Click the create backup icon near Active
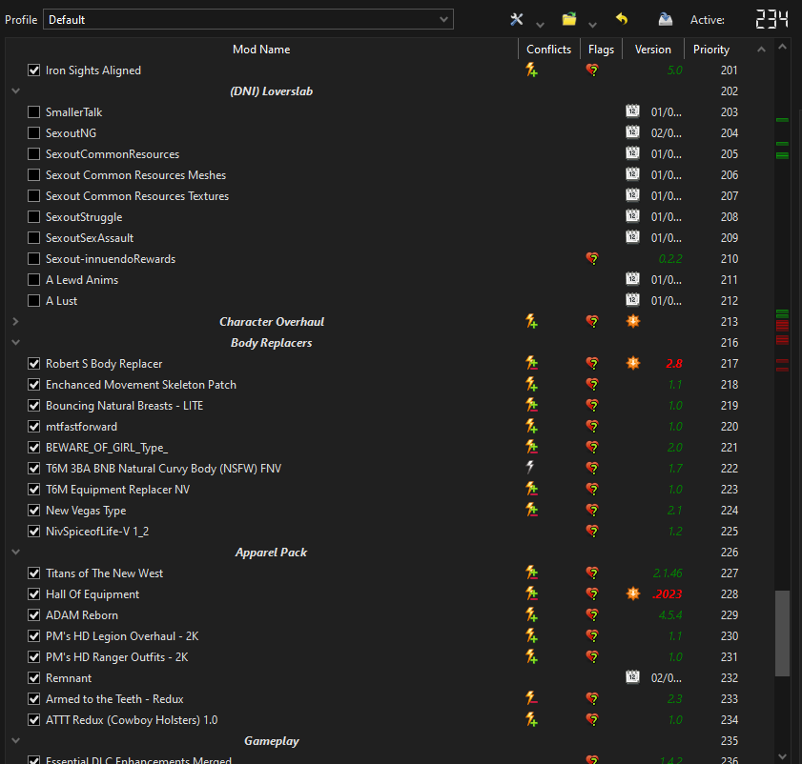The image size is (802, 764). point(665,19)
